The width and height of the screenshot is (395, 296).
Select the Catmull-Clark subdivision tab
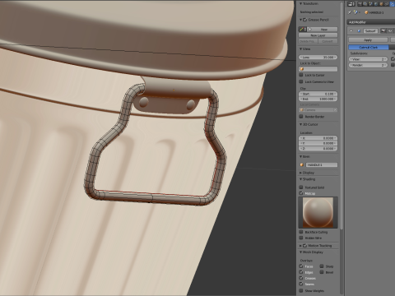[x=369, y=48]
